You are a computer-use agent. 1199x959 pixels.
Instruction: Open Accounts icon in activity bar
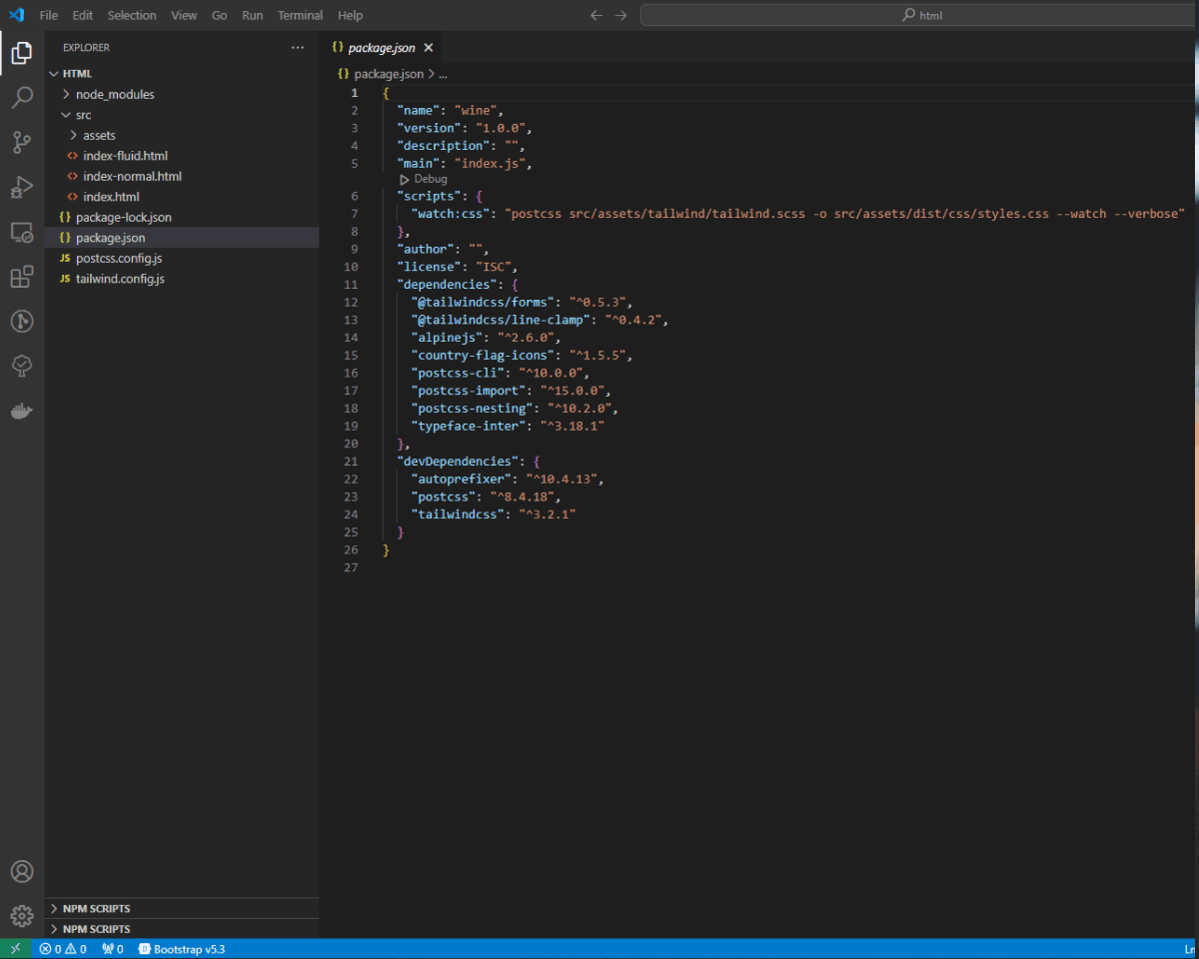click(x=21, y=871)
